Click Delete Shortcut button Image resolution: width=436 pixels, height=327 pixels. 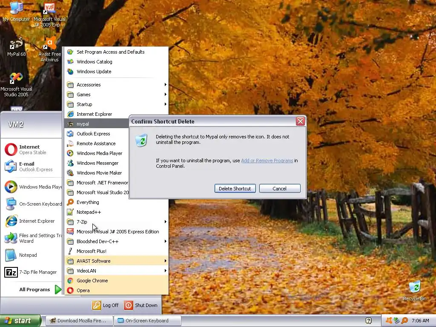click(235, 189)
